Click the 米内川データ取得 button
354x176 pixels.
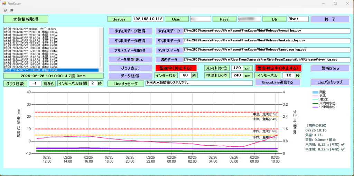tap(130, 31)
